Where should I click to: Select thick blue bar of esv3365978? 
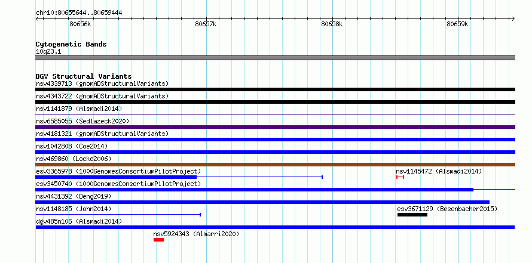[x=116, y=177]
